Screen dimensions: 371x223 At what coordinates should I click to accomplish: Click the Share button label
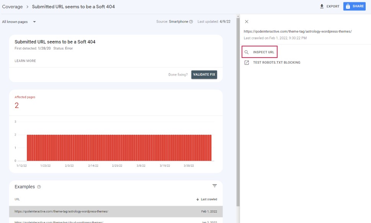coord(358,7)
